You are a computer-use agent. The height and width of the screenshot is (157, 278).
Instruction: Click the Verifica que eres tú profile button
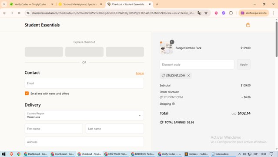[254, 13]
